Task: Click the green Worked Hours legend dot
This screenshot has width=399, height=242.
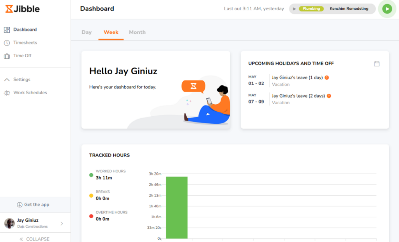Action: (x=91, y=175)
